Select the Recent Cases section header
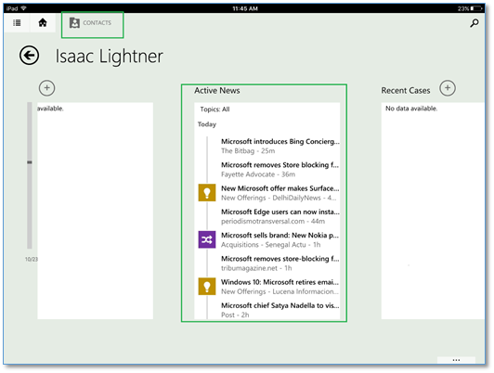The image size is (494, 373). (406, 91)
